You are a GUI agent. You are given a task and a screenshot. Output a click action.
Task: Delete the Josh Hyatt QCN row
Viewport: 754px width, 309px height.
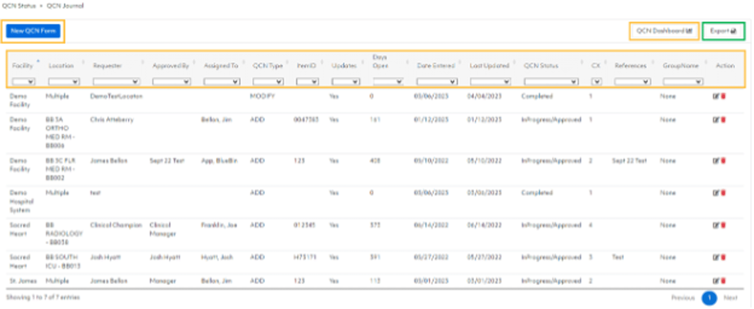[x=723, y=257]
